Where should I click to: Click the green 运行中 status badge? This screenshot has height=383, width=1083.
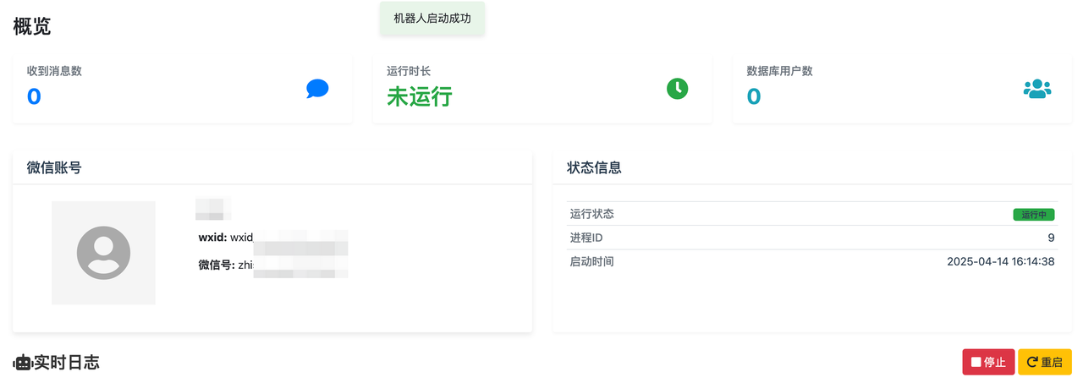point(1033,215)
